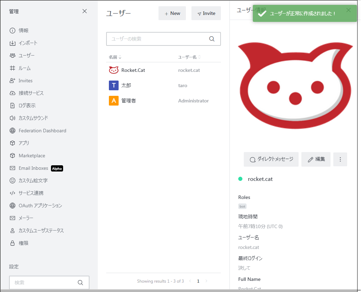Open the アプリ cube icon

click(12, 143)
